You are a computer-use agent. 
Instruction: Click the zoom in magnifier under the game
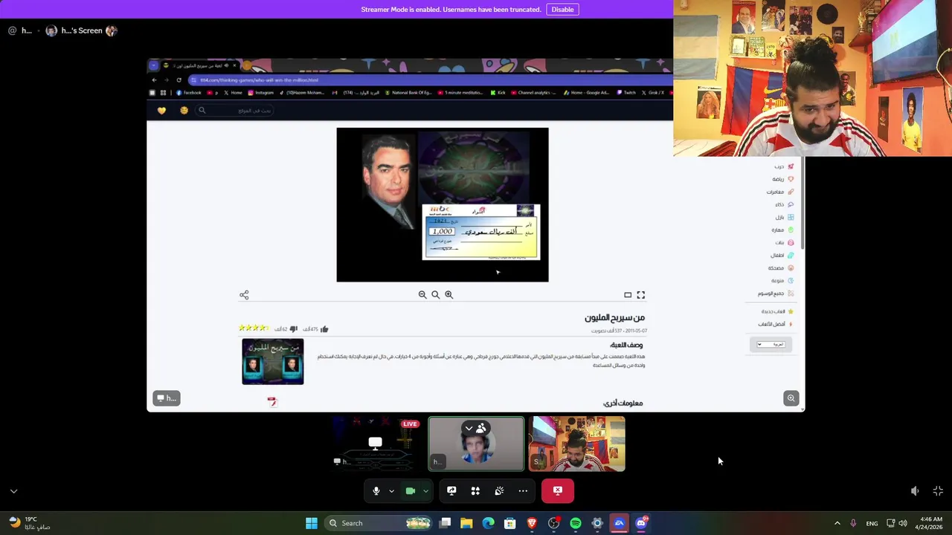[448, 295]
